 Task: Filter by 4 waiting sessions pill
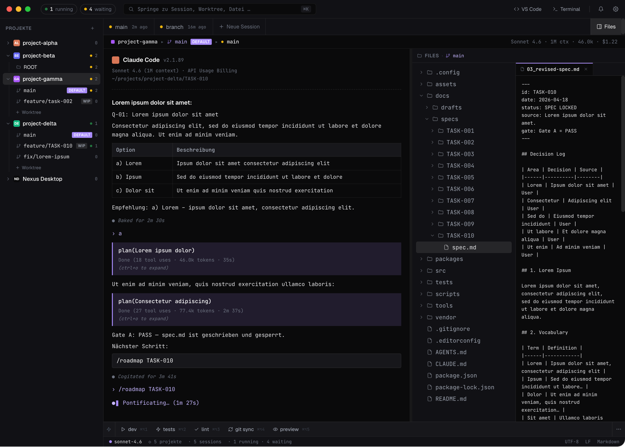click(x=98, y=9)
